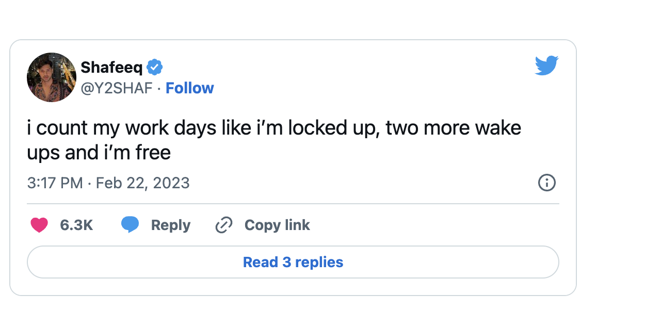The height and width of the screenshot is (327, 645).
Task: Click the Shafeeq display name
Action: [x=111, y=67]
